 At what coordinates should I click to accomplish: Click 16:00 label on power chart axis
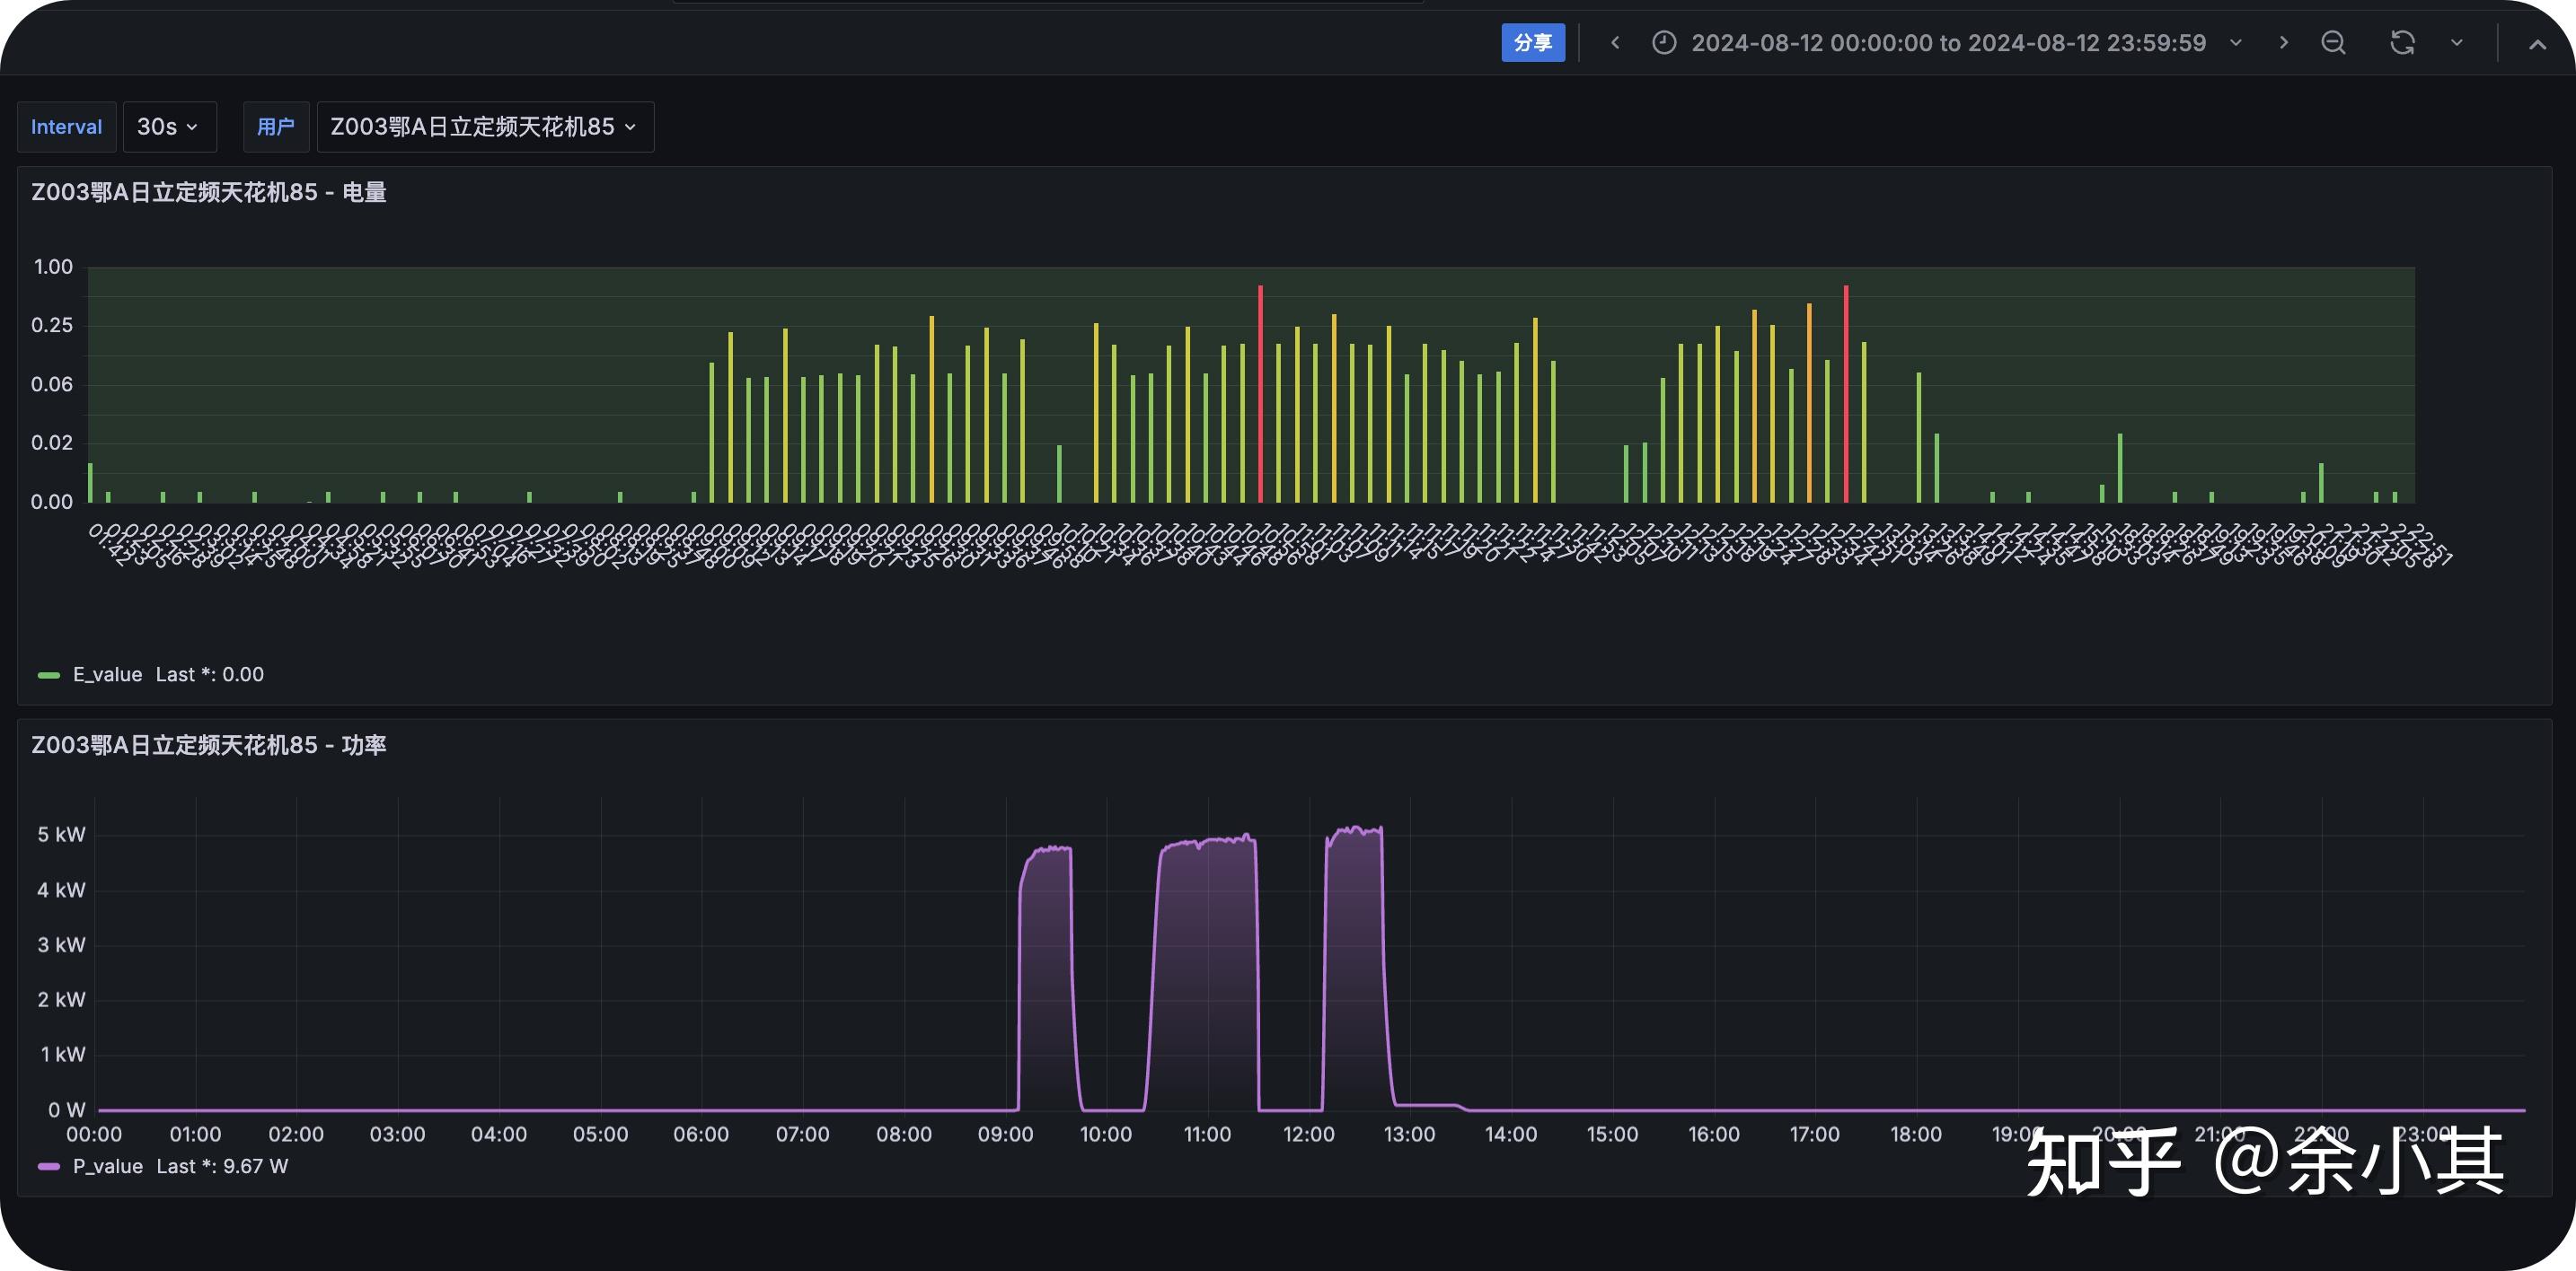[x=1714, y=1134]
